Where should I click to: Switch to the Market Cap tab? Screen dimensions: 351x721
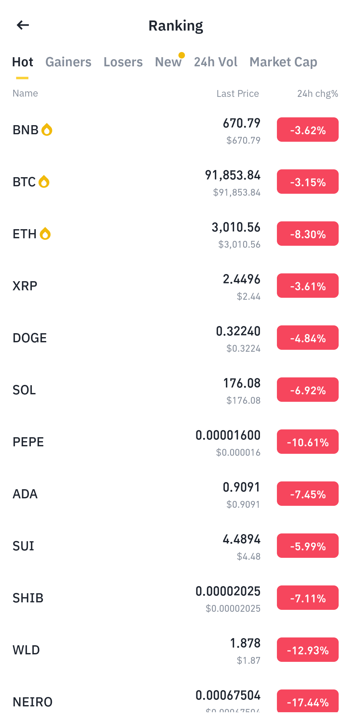pos(283,62)
